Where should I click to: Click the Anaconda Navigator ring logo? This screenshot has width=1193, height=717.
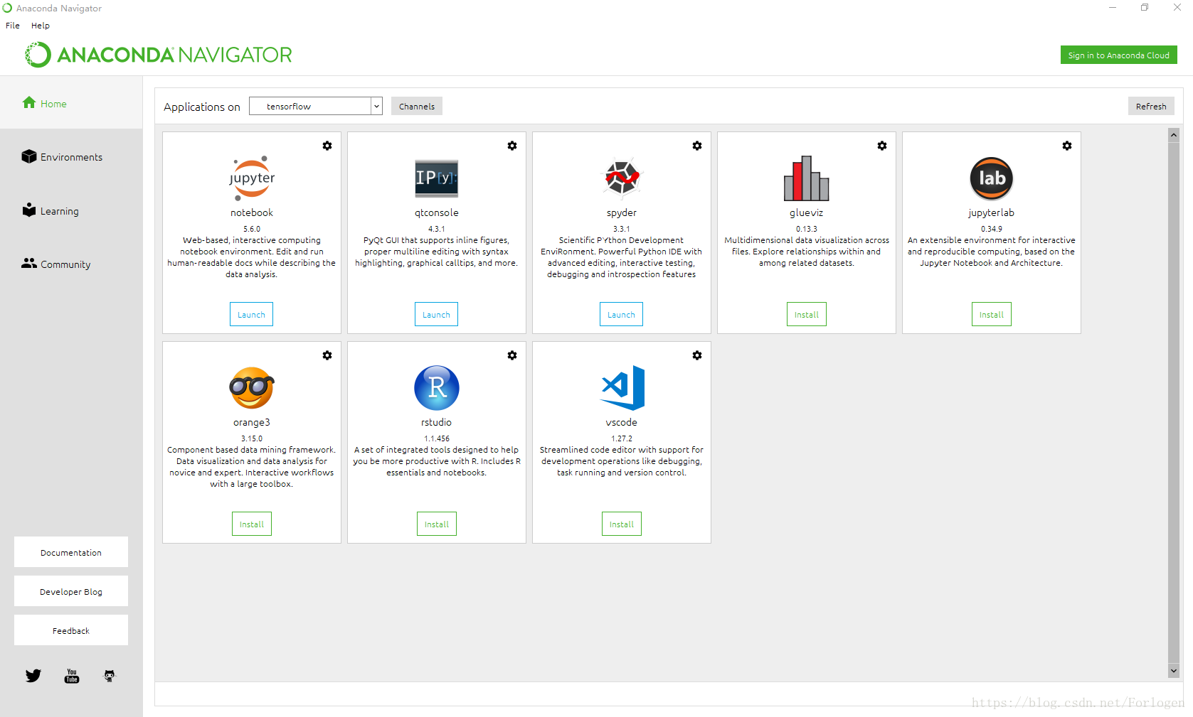click(38, 55)
